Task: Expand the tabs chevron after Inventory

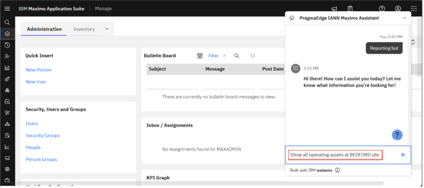Action: [107, 29]
